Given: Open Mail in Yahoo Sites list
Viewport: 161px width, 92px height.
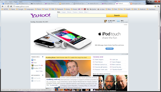Looking at the screenshot, I should tap(34, 60).
